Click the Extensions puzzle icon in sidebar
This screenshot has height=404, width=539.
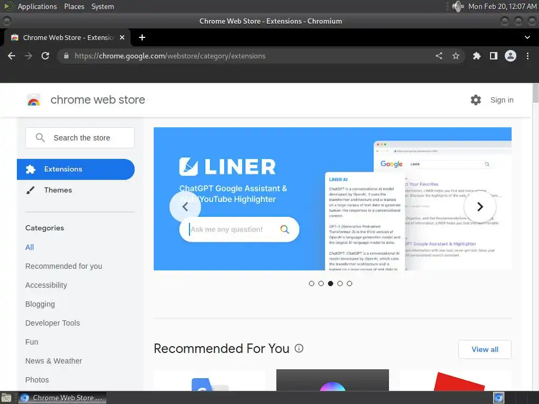click(31, 169)
